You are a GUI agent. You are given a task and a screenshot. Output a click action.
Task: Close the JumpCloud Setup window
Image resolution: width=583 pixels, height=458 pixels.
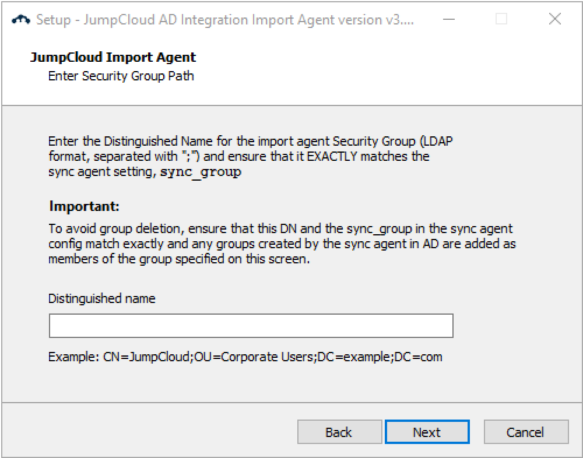pos(555,19)
